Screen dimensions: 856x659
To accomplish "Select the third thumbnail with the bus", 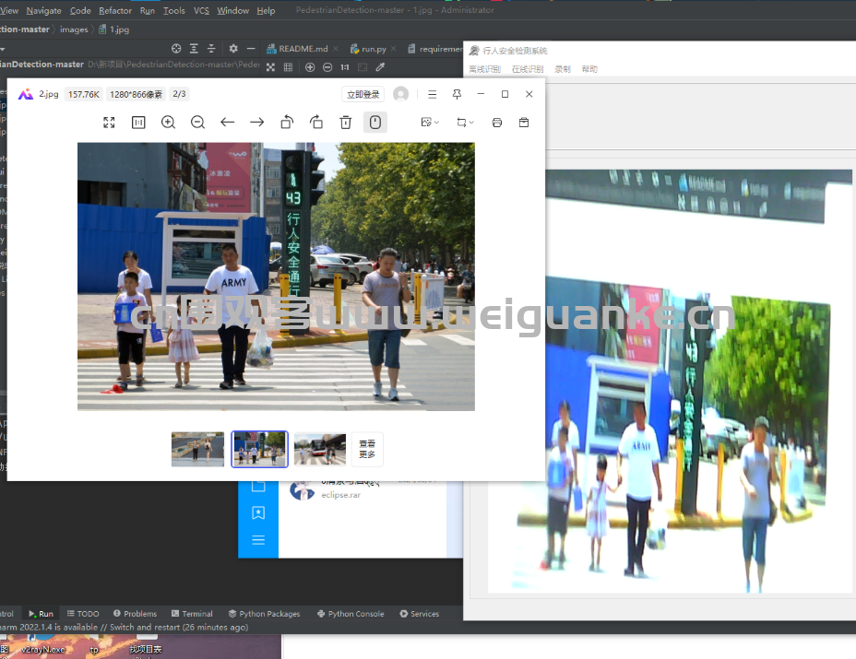I will click(x=320, y=449).
